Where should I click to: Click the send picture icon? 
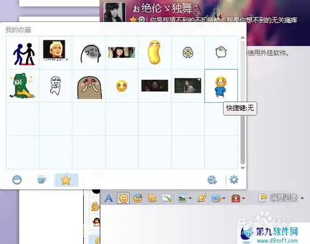point(182,198)
